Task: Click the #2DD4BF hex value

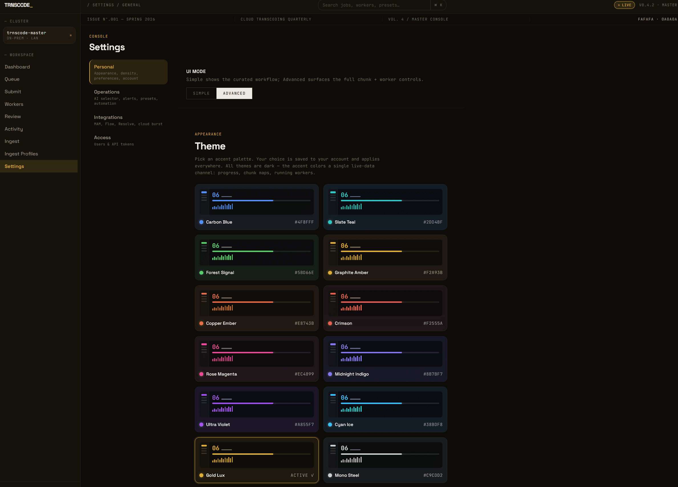Action: tap(433, 222)
